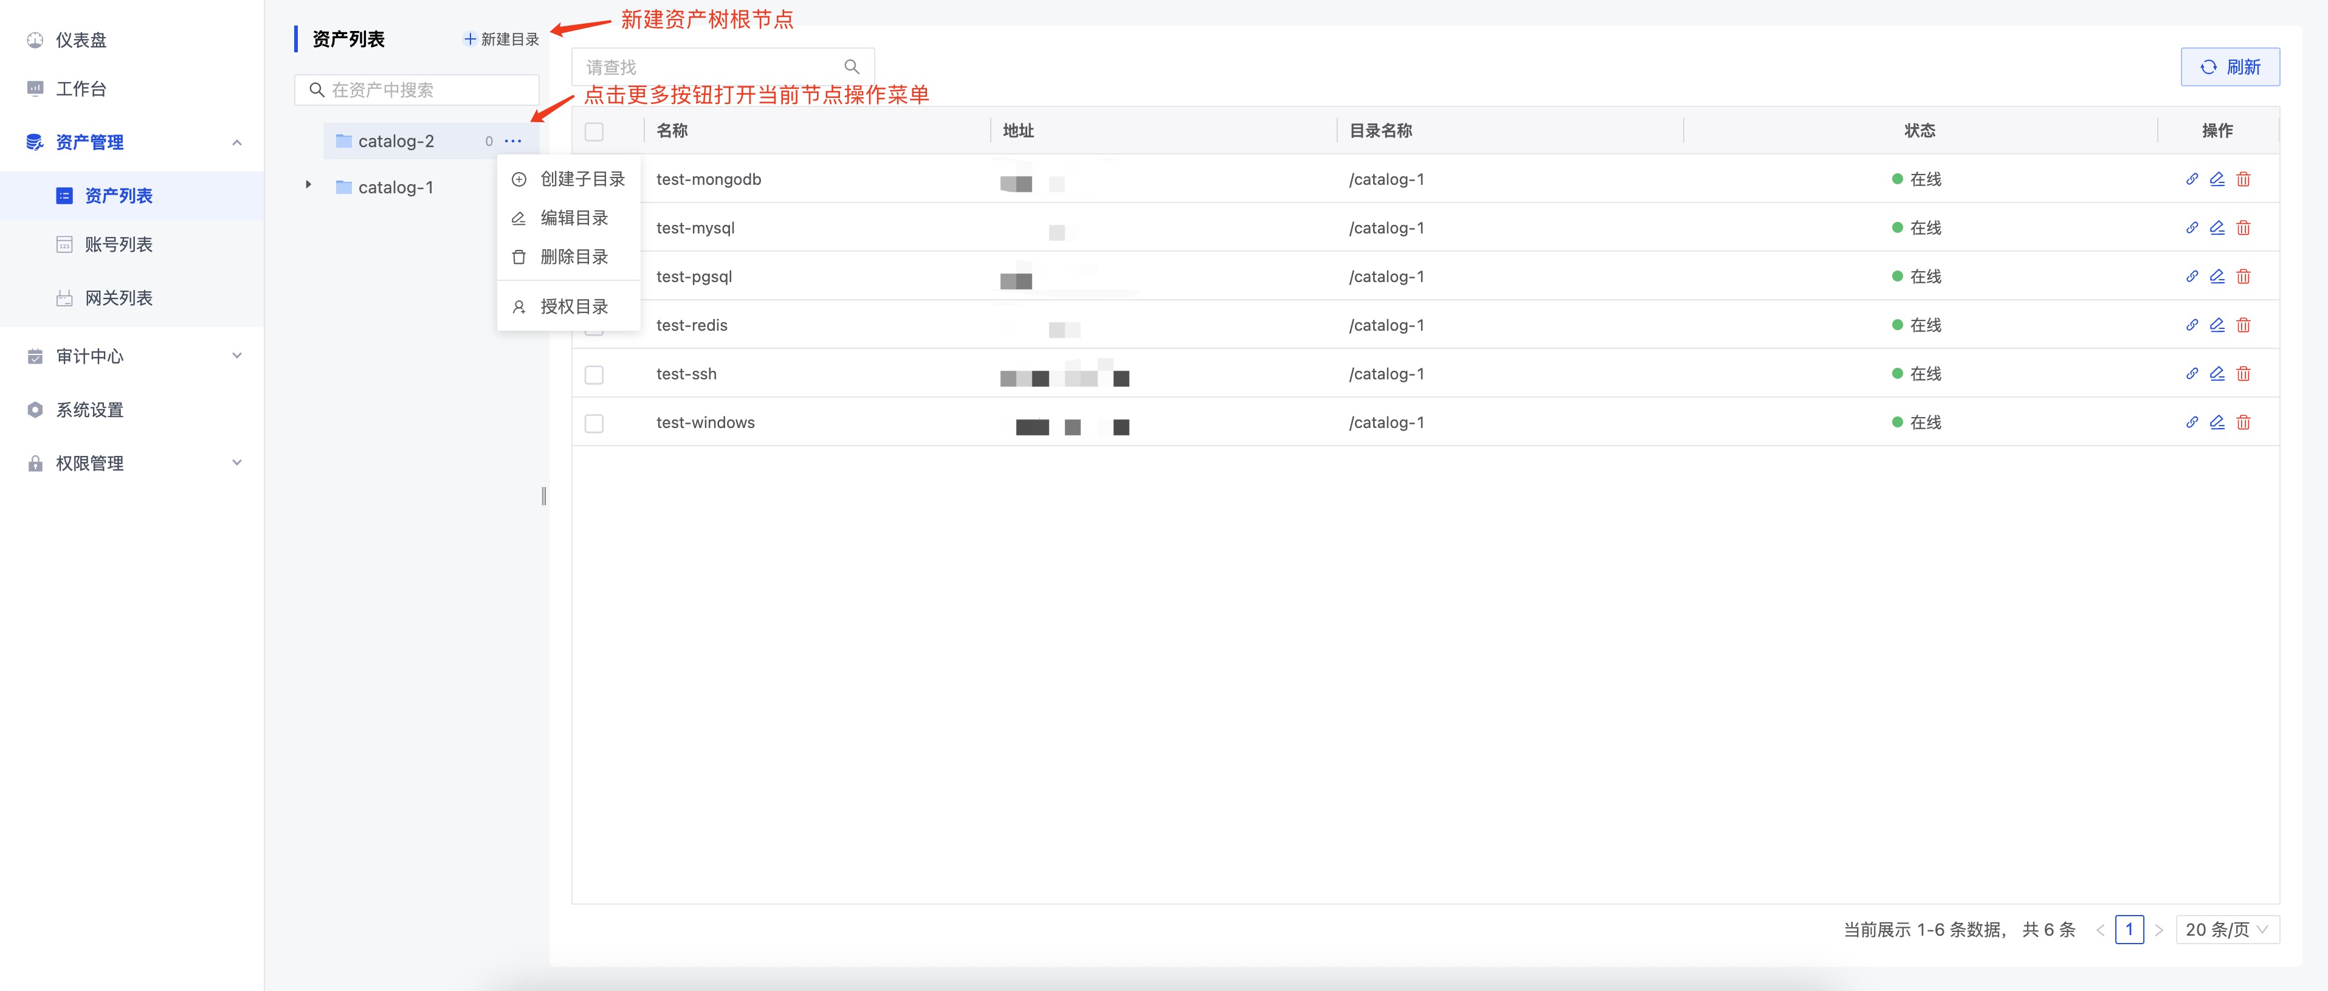
Task: Delete the test-windows asset
Action: click(x=2243, y=423)
